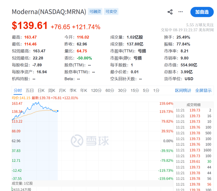Click the 加自选 button
Viewport: 217px width, 191px height.
(202, 12)
